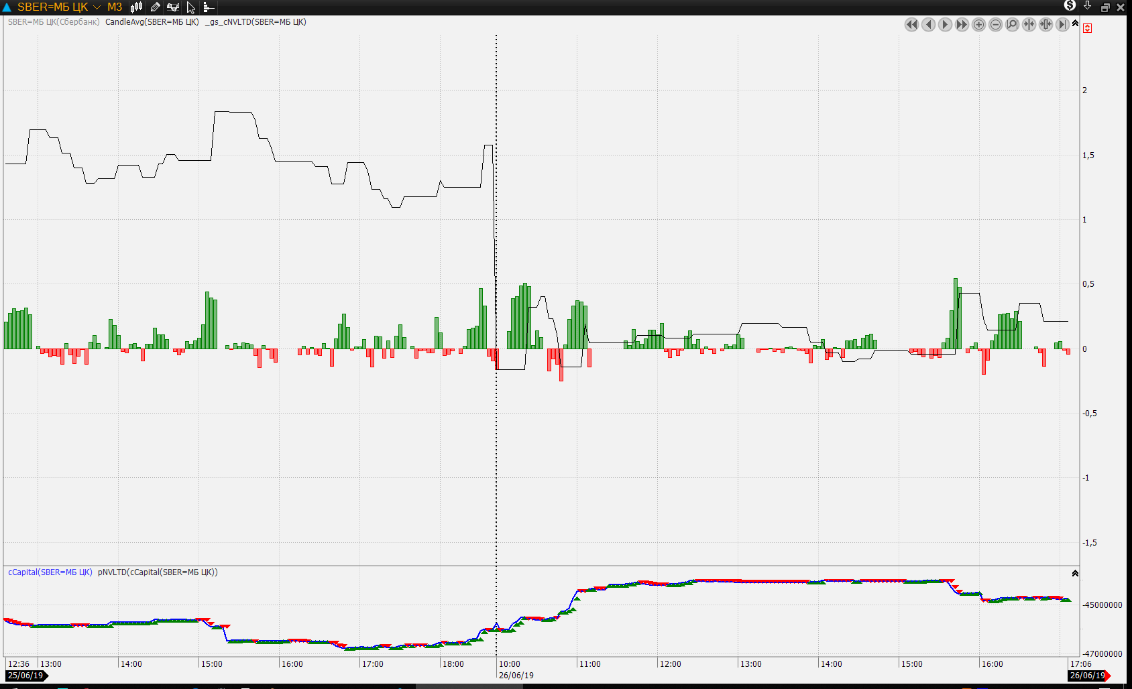The image size is (1132, 689).
Task: Zoom out with the minus button
Action: pos(995,25)
